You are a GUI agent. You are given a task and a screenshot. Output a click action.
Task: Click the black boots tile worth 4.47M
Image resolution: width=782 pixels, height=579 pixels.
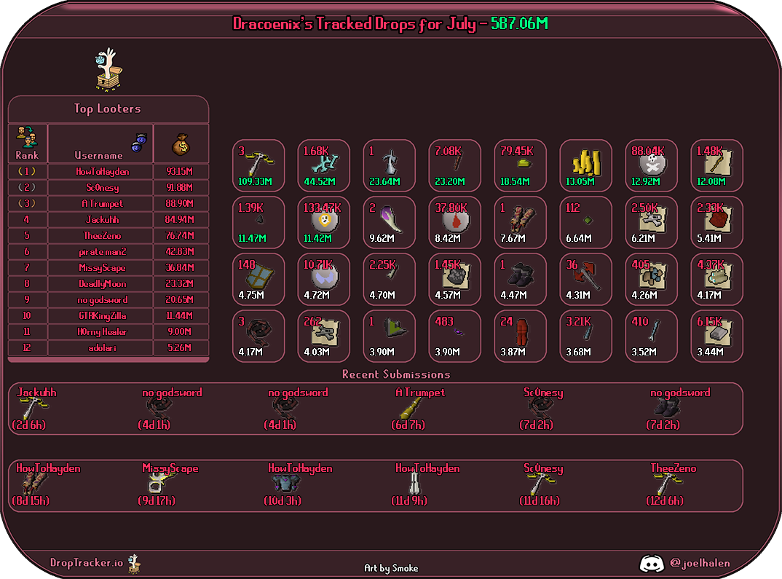[x=520, y=279]
